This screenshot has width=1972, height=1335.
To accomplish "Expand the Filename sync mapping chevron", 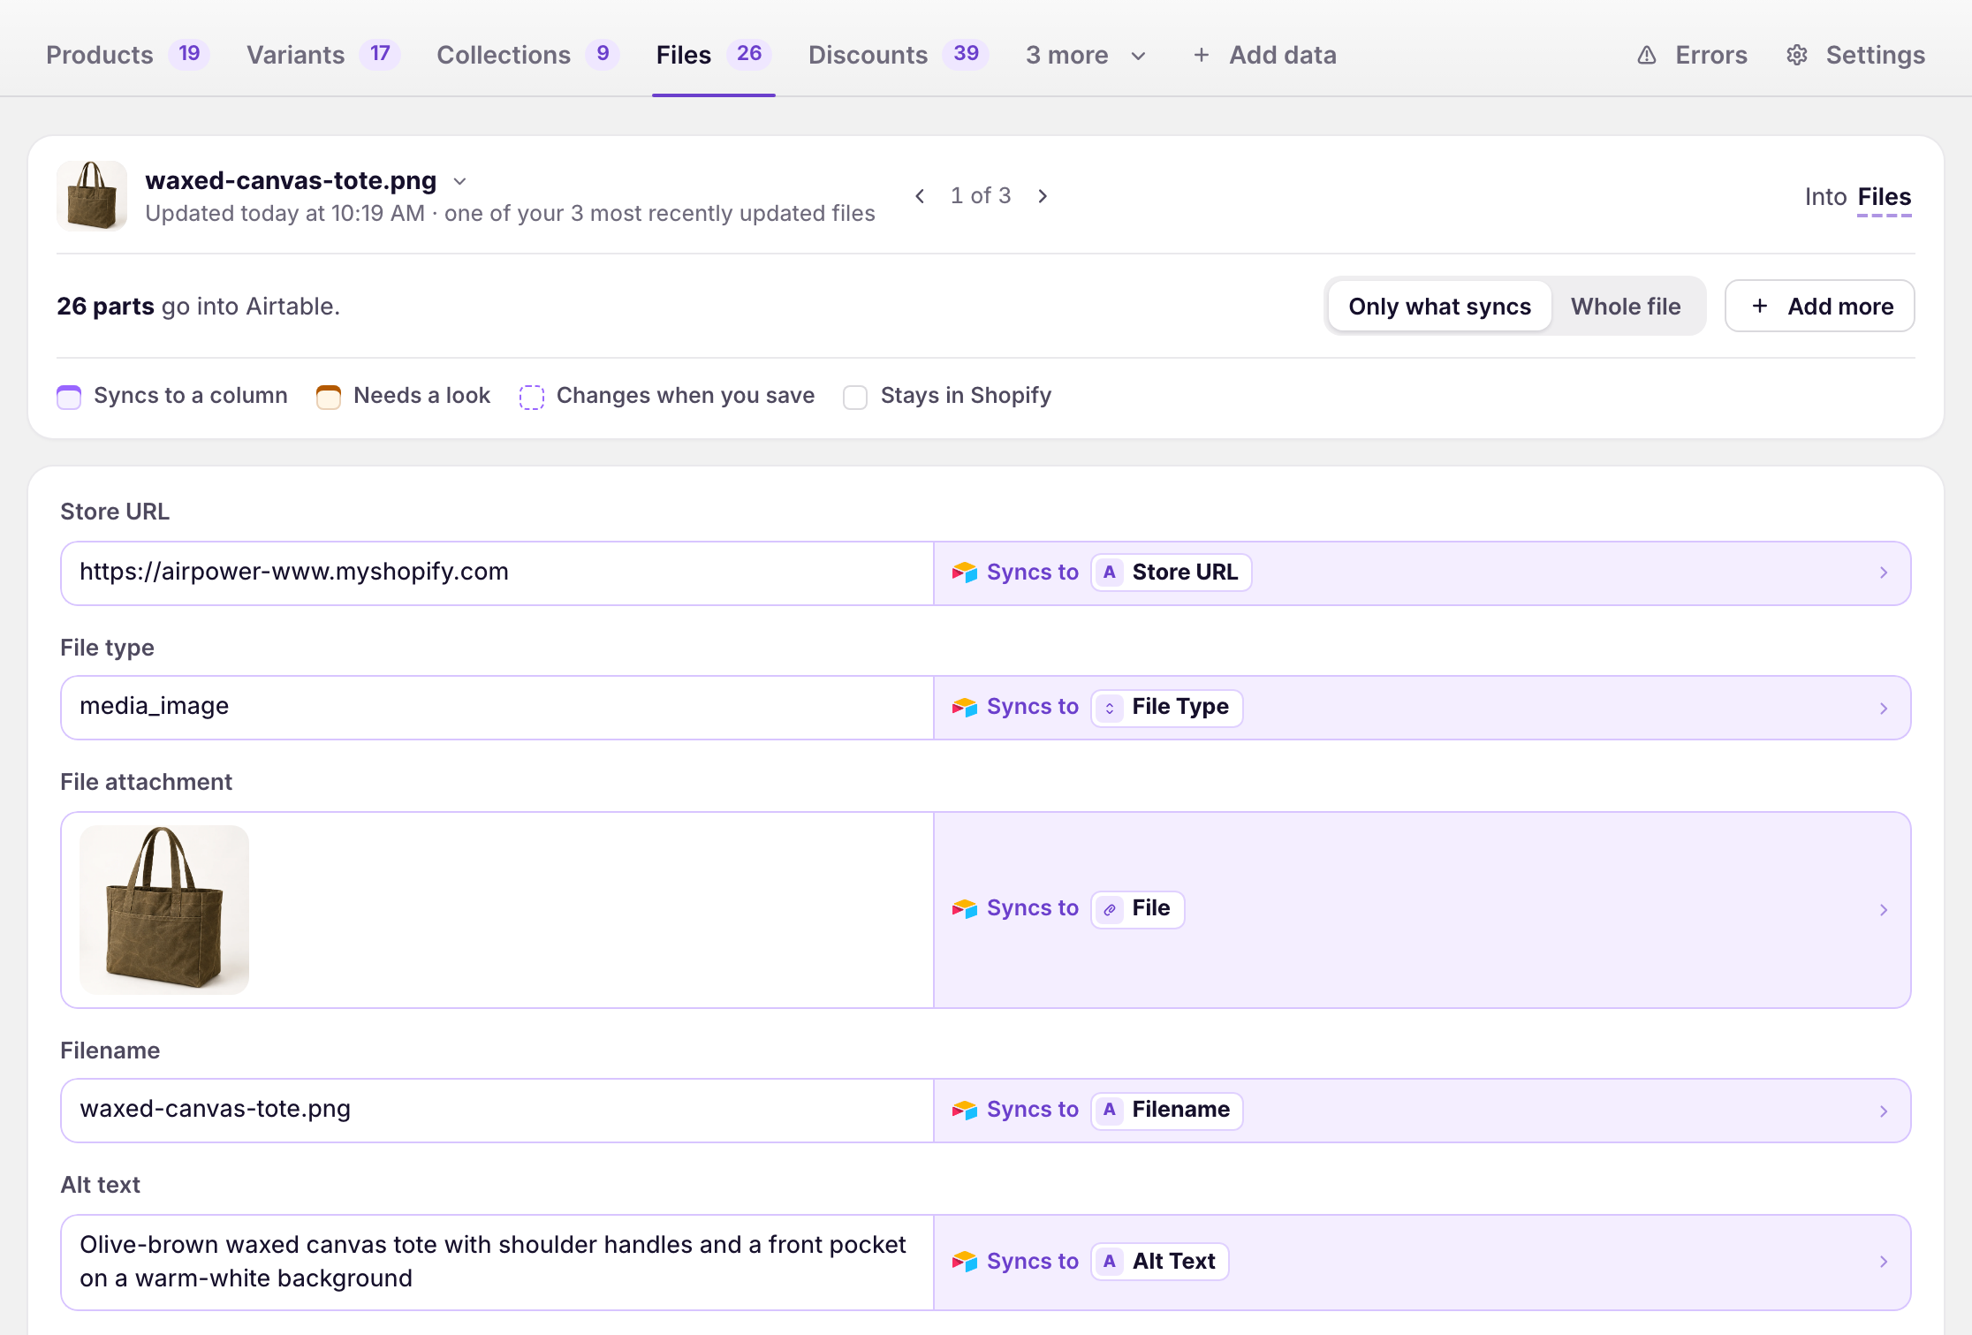I will point(1883,1111).
